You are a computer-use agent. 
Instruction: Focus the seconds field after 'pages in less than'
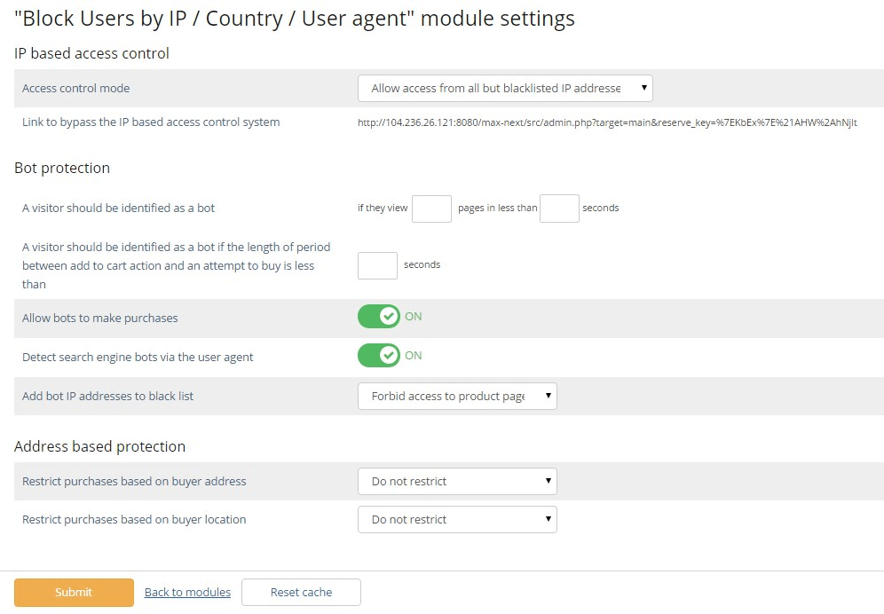pos(559,209)
